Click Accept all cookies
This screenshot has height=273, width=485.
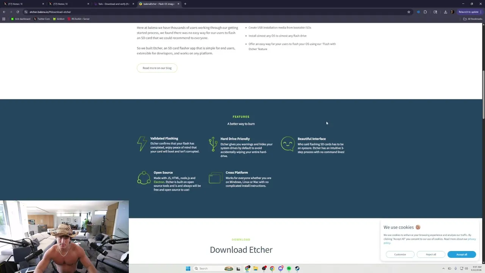point(462,254)
